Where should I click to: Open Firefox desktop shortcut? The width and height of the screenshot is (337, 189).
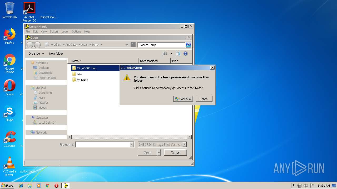point(9,36)
